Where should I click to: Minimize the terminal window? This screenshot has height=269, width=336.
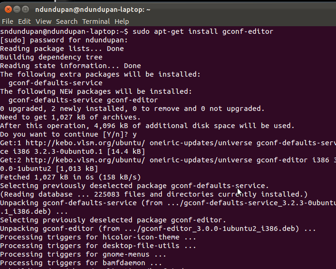17,9
